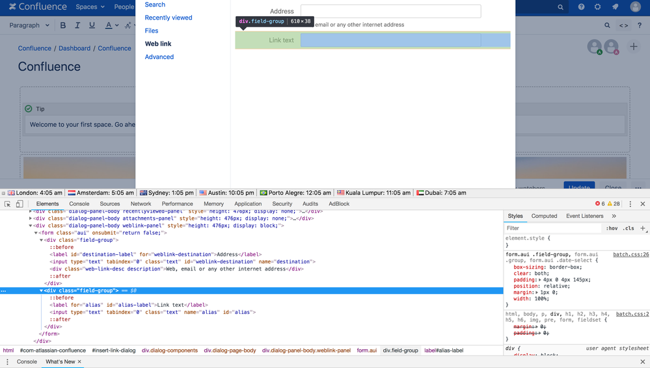Select Web link panel tab
The height and width of the screenshot is (368, 650).
tap(158, 44)
